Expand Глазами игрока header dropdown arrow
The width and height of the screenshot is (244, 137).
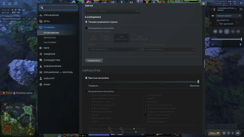click(236, 9)
